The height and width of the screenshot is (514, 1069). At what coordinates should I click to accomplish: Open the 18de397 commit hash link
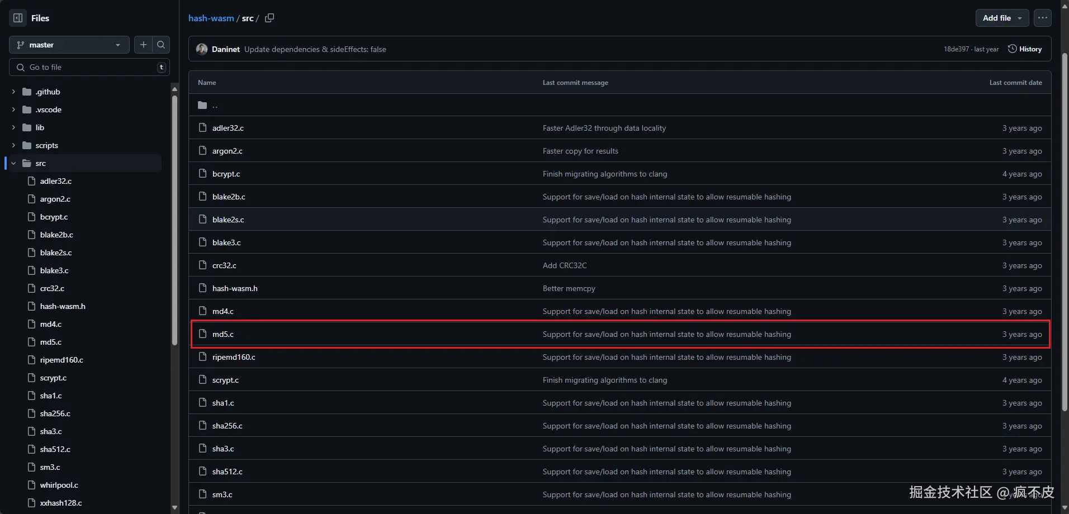[956, 49]
